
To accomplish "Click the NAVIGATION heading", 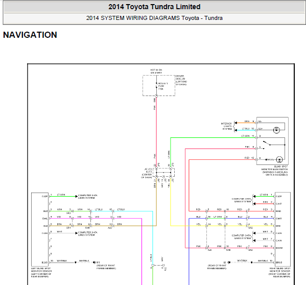I will click(x=30, y=35).
